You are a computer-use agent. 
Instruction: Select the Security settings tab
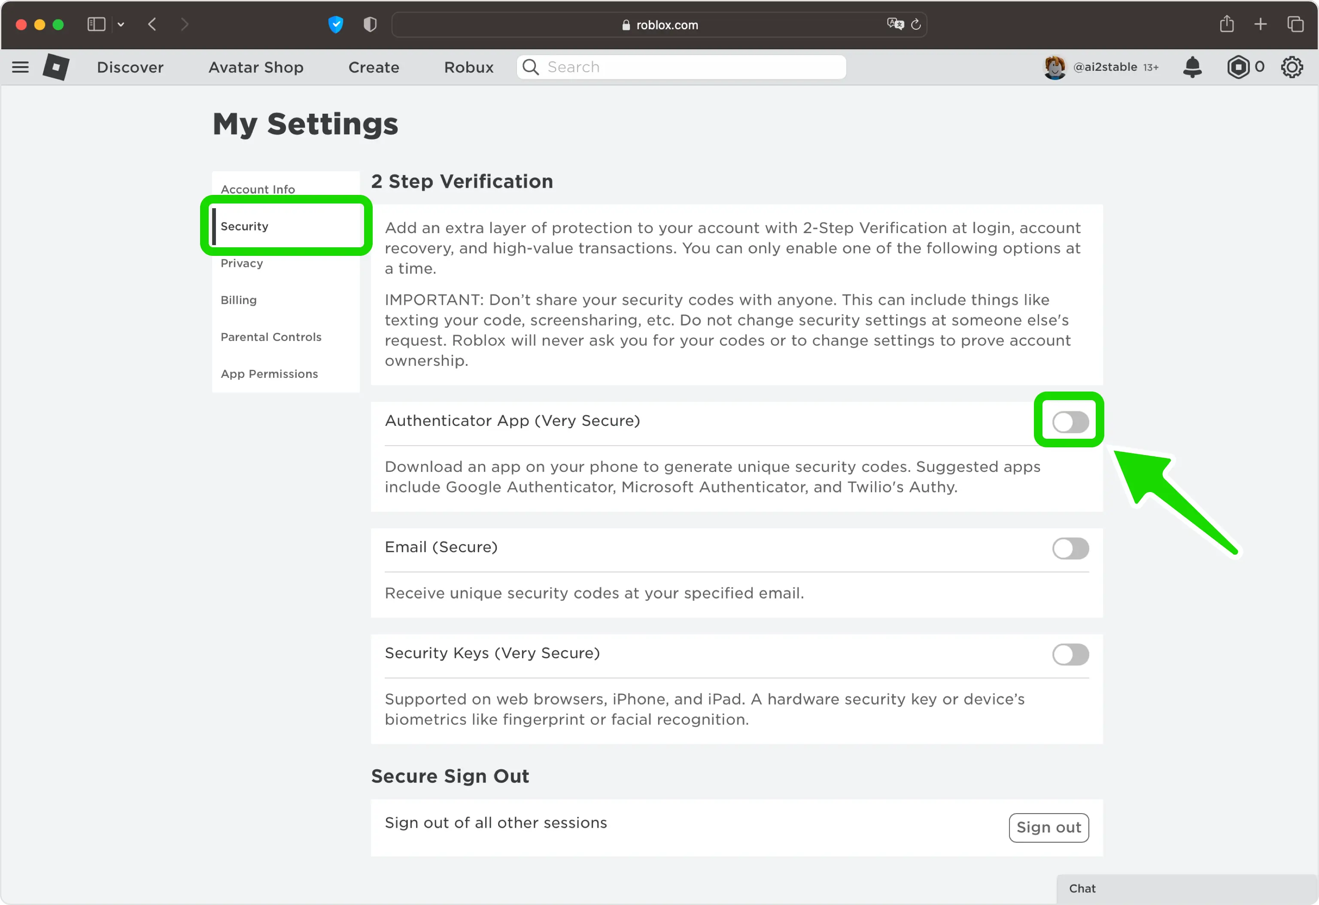[x=245, y=225]
